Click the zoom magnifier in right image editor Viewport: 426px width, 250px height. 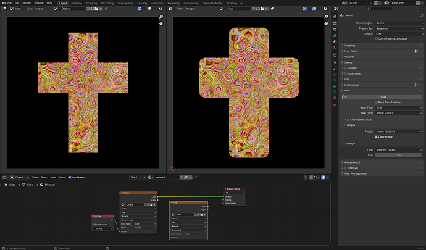coord(327,17)
